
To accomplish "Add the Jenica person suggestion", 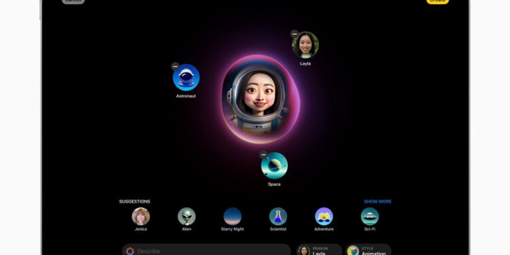I will pyautogui.click(x=141, y=216).
